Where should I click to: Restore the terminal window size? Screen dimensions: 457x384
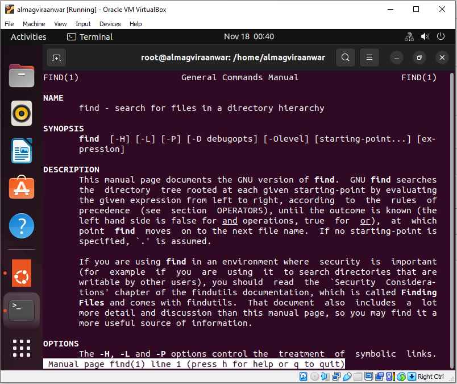pos(419,58)
